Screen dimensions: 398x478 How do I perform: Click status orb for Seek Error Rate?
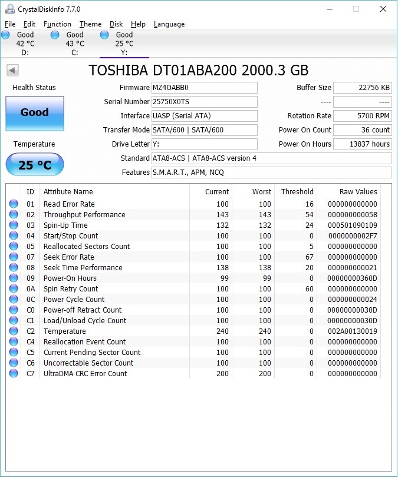pos(14,257)
